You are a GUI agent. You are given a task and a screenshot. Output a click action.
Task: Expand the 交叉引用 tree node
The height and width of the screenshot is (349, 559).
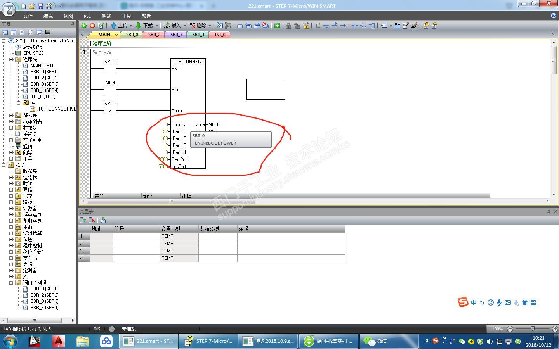[x=11, y=140]
